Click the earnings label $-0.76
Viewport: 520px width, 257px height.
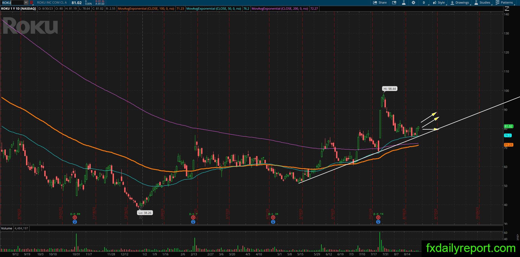coord(378,214)
